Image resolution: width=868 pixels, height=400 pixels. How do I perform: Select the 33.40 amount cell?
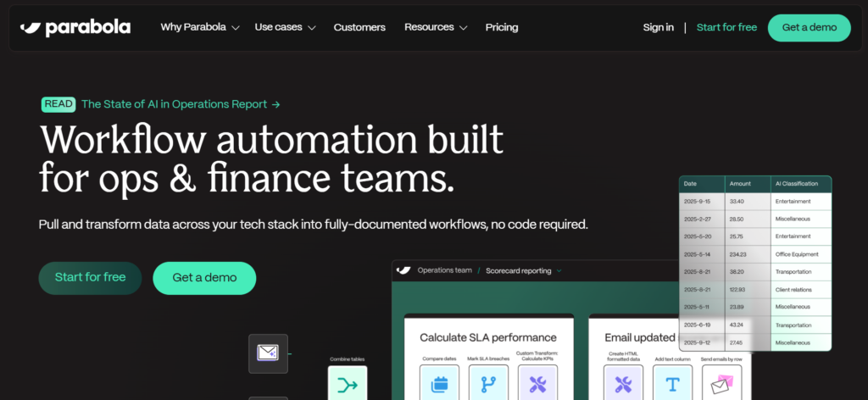(748, 202)
